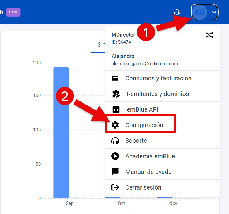The image size is (229, 214).
Task: Click the book icon for Manual de ayuda
Action: point(115,172)
